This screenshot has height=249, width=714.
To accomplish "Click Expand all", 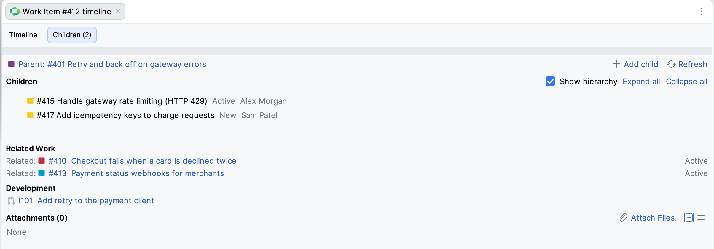I will coord(641,82).
